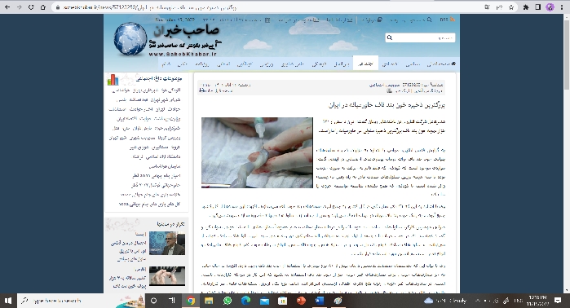
Task: Click the orange RSS feed icon
Action: [x=453, y=20]
